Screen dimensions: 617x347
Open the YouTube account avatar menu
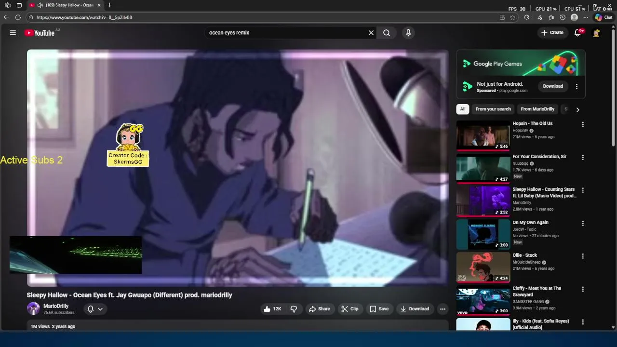(596, 33)
